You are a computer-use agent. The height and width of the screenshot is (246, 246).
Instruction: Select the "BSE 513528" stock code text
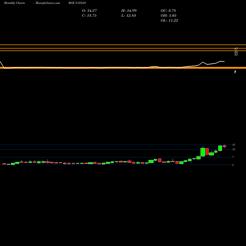(77, 3)
